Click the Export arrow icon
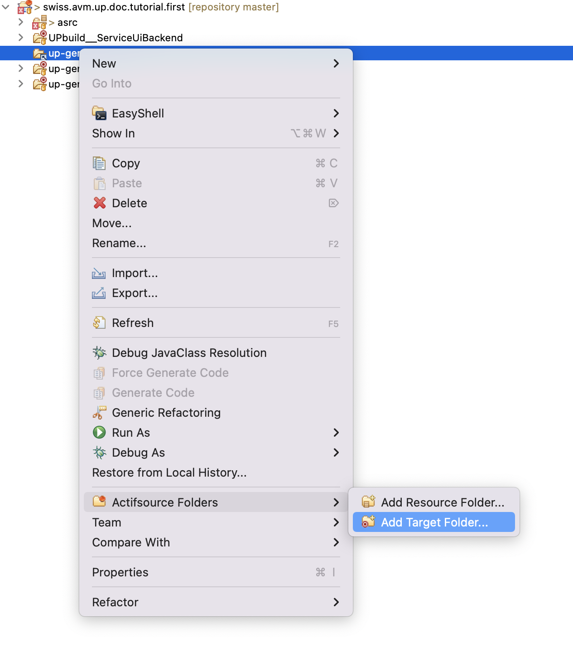573x658 pixels. click(x=99, y=293)
